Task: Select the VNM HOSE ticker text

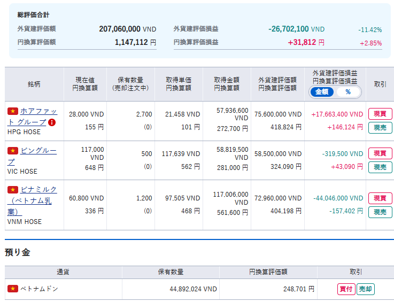Action: pos(25,222)
